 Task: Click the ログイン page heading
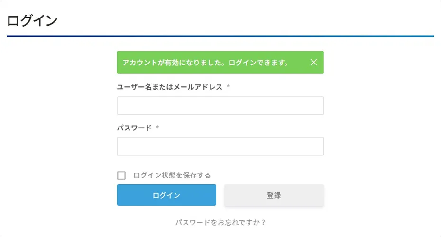click(32, 21)
